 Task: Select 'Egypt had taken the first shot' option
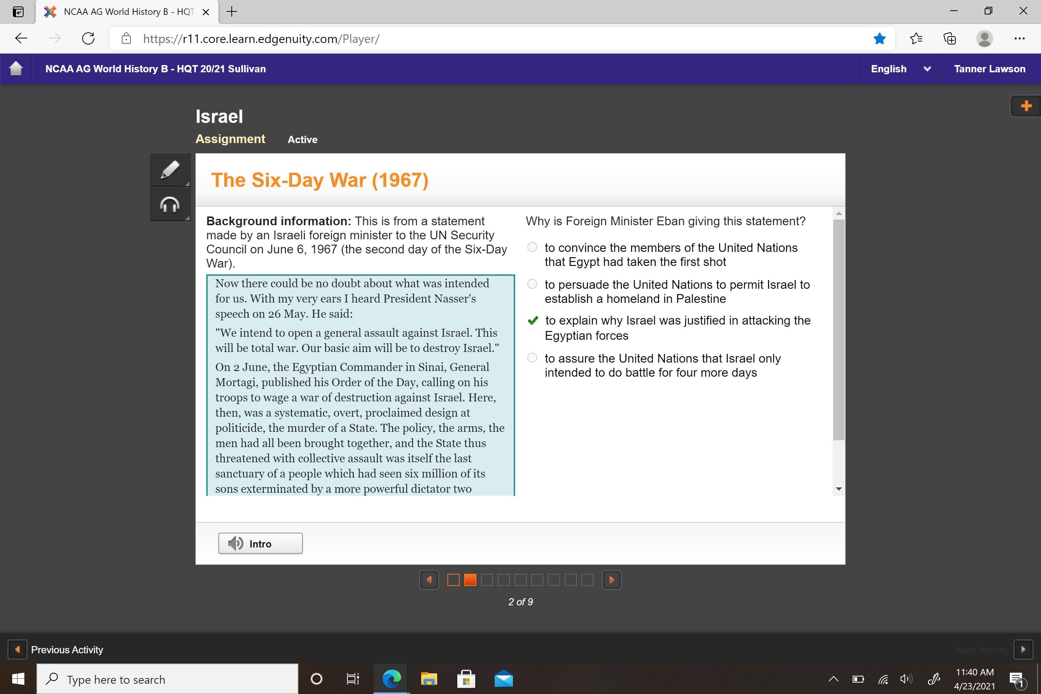[532, 247]
